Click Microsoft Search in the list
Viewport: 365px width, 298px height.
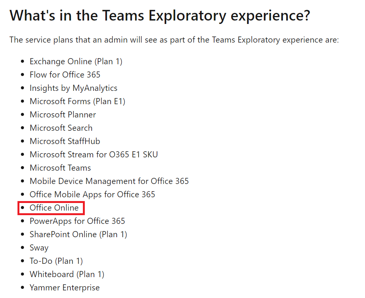tap(61, 128)
